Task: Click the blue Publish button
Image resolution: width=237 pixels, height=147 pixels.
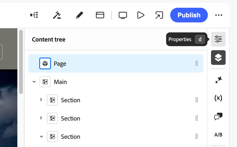Action: [189, 15]
